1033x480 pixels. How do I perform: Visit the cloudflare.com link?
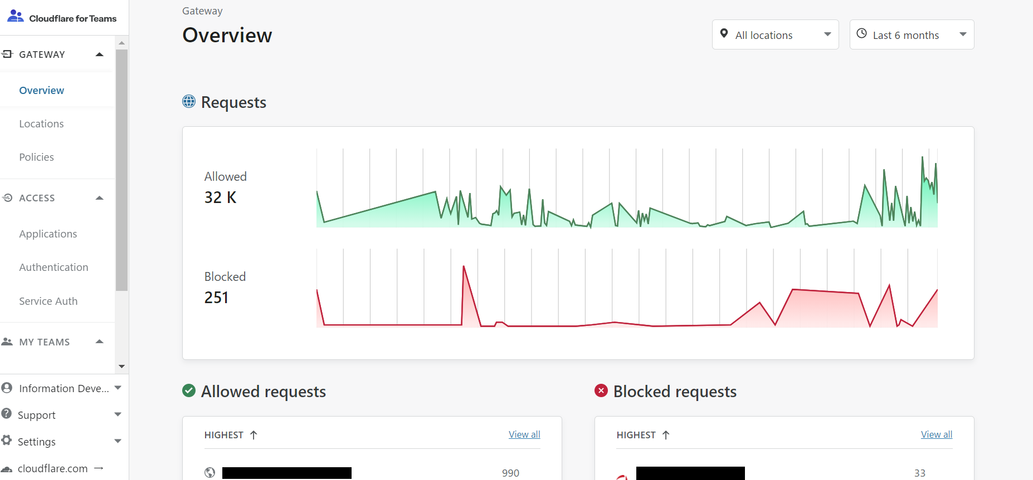52,468
